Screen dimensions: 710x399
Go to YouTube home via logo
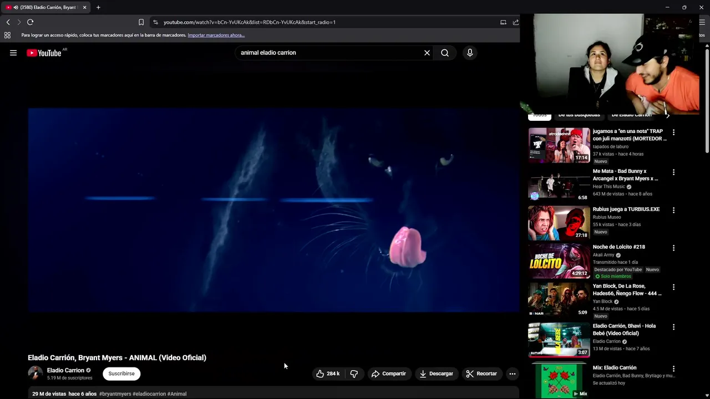coord(44,53)
